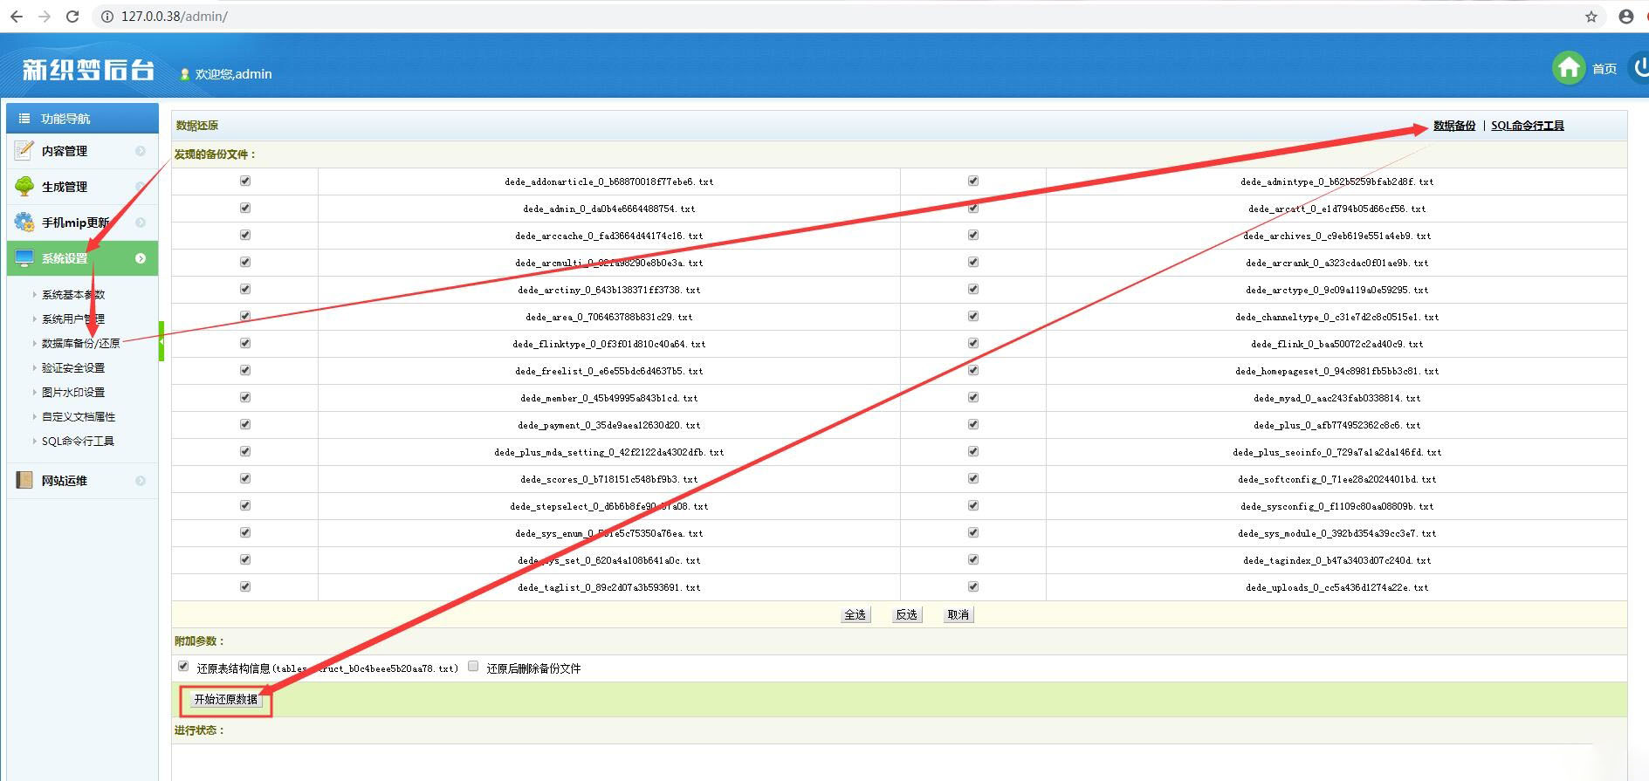
Task: Open 验证安全设置 menu item
Action: [x=73, y=368]
